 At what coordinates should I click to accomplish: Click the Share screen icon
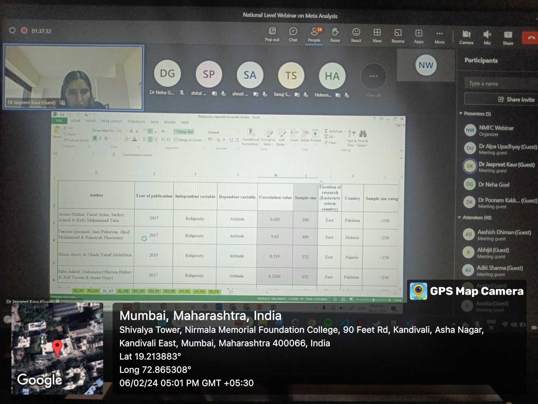pyautogui.click(x=508, y=37)
